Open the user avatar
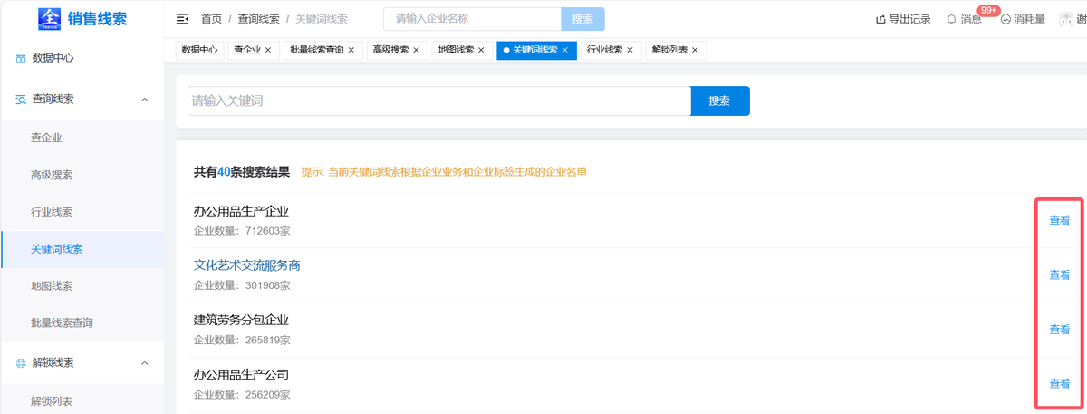The height and width of the screenshot is (414, 1087). click(x=1066, y=19)
